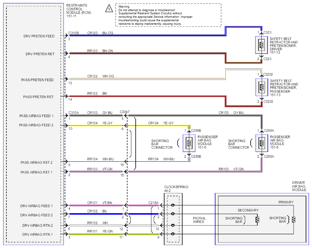Select the PASS PRETEN FEED label
Screen dimensions: 312x248
tap(37, 80)
